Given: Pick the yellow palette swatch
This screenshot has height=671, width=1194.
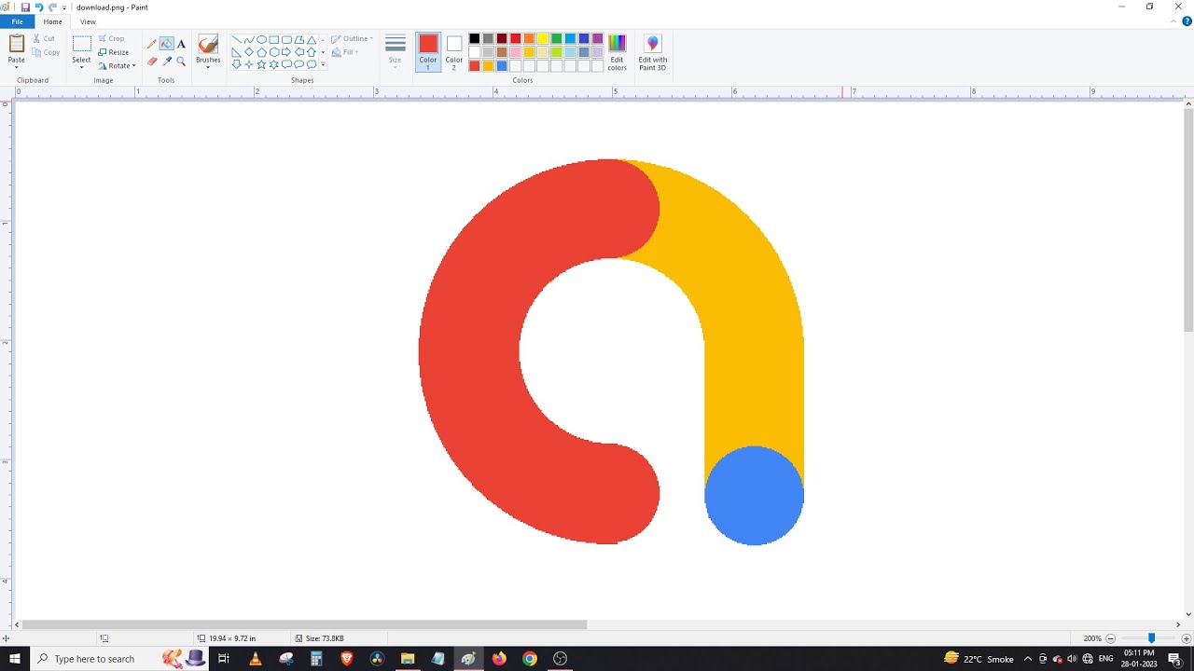Looking at the screenshot, I should tap(543, 38).
